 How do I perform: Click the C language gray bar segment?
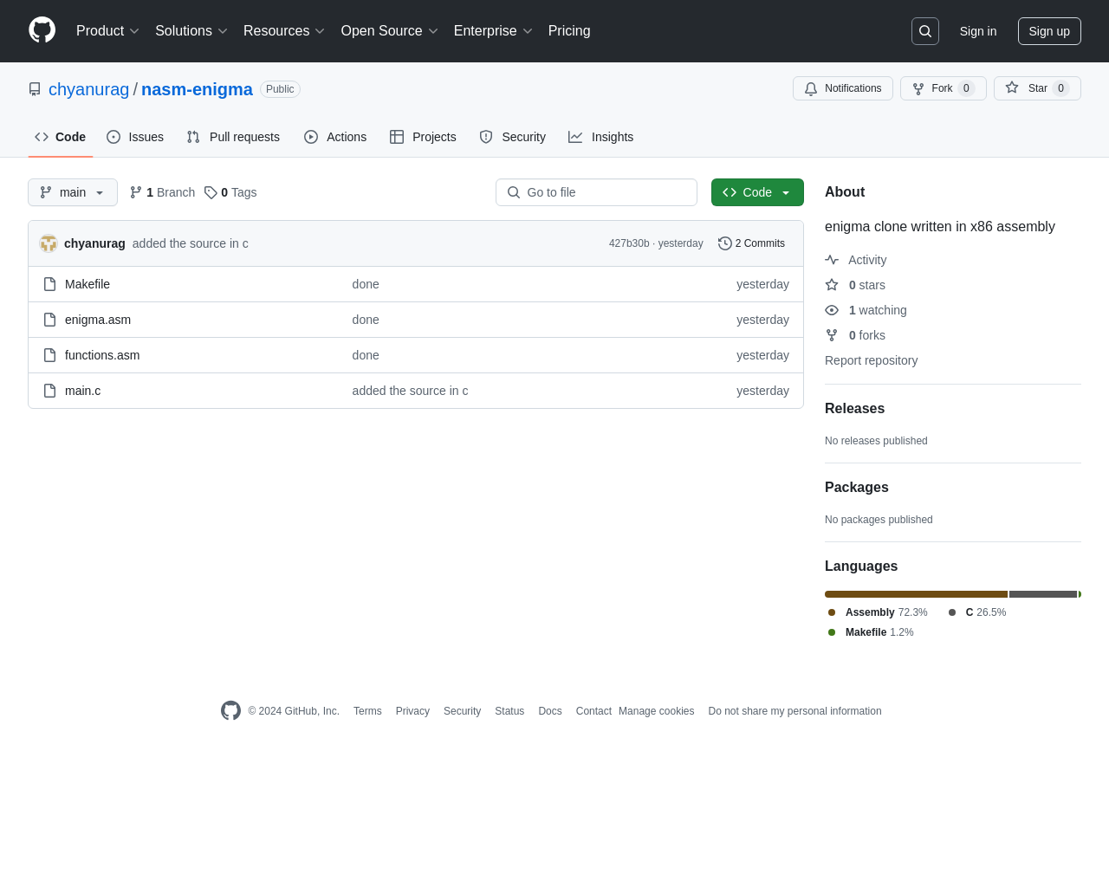(1043, 594)
